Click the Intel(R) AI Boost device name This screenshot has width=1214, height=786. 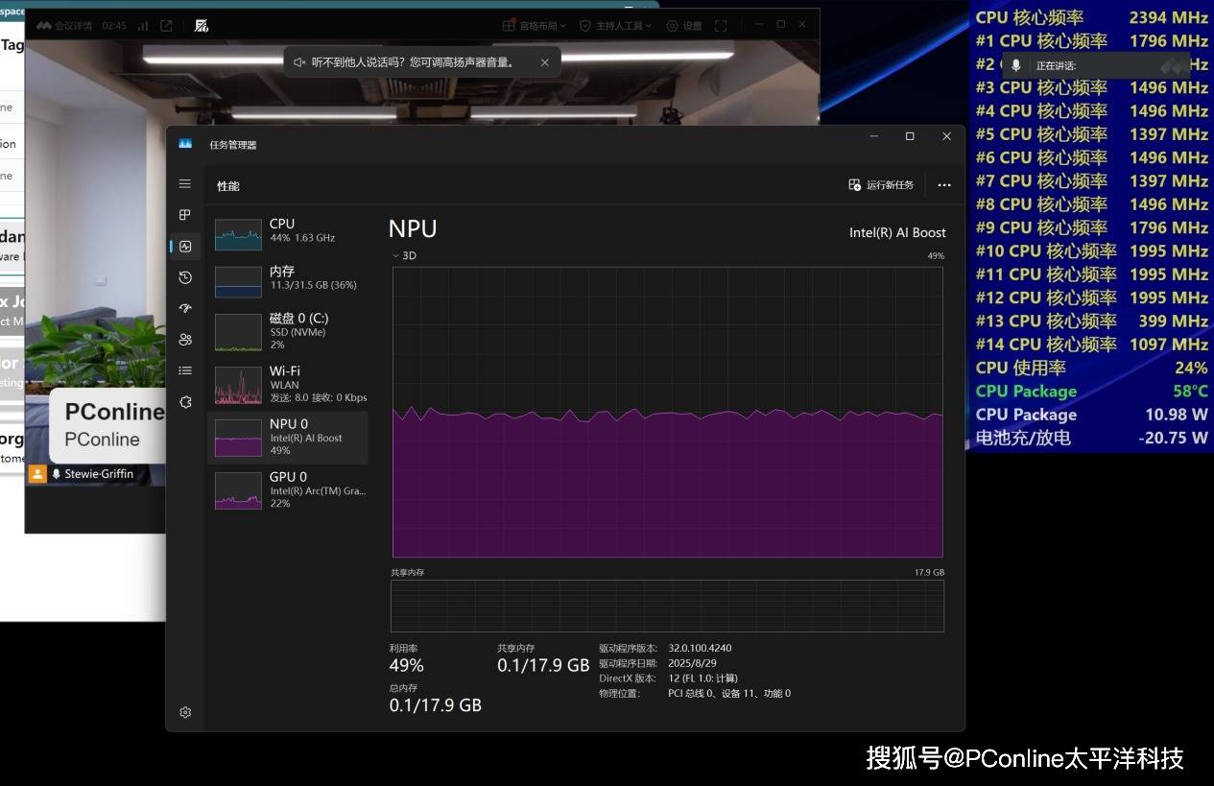pos(897,232)
